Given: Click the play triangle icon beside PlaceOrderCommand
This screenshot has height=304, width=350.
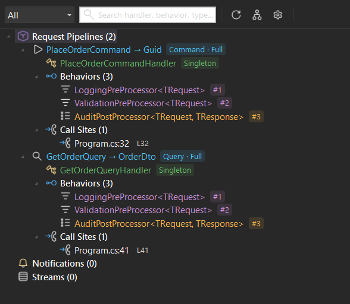Looking at the screenshot, I should point(38,49).
